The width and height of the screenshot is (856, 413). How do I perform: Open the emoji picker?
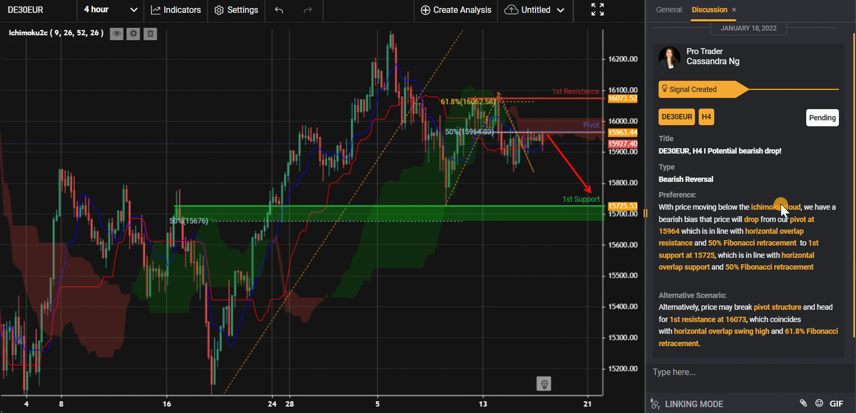coord(819,403)
